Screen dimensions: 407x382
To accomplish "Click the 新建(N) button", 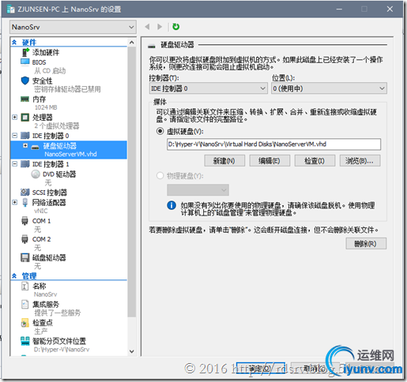I will pos(224,161).
